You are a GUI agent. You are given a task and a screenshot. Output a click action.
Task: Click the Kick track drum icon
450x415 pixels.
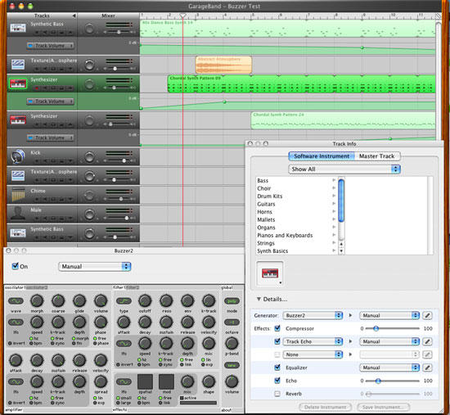tap(18, 156)
